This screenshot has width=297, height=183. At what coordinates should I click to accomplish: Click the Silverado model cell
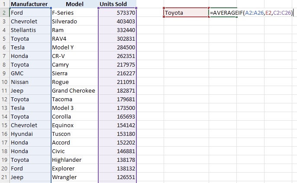tap(74, 21)
